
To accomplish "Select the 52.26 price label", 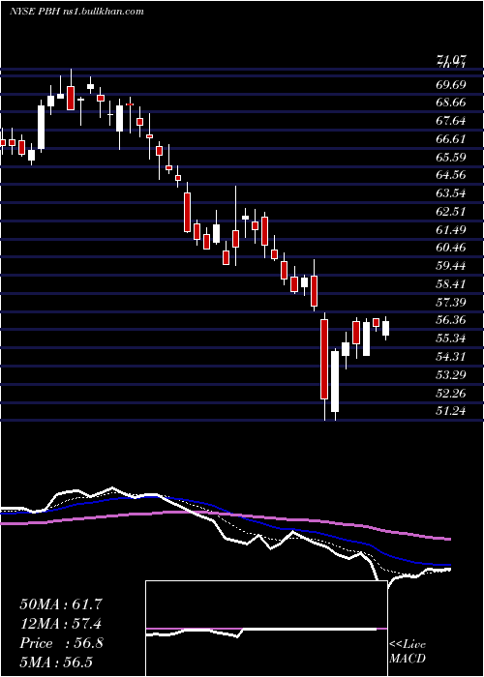I will pos(451,393).
